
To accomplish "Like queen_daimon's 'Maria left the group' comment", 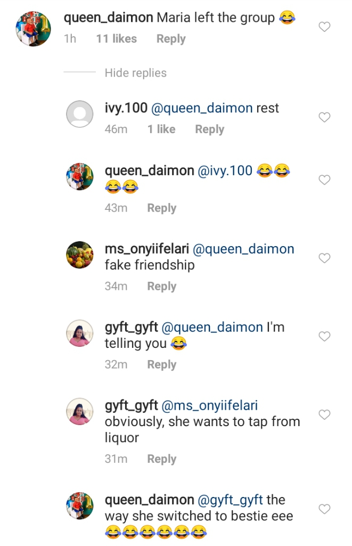I will click(x=324, y=27).
